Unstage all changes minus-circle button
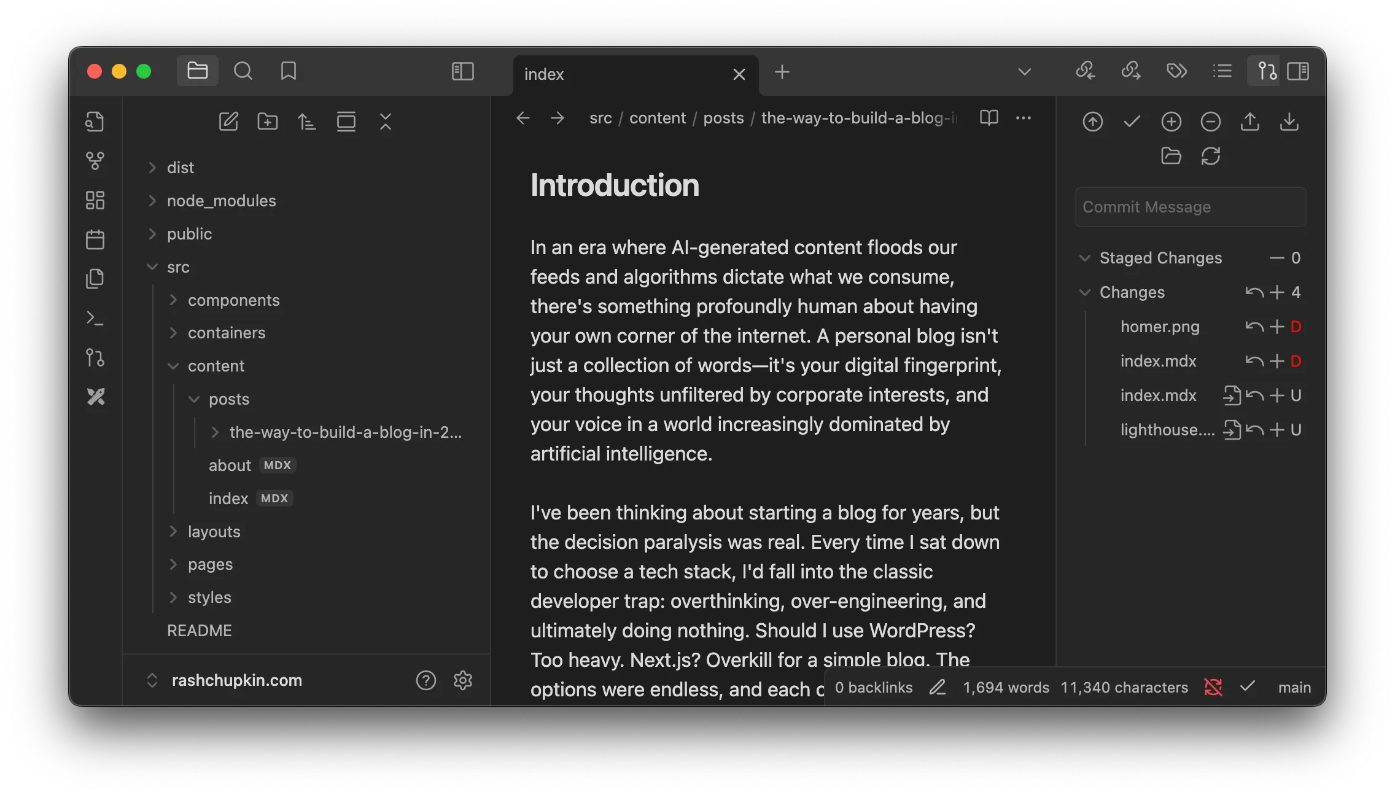 point(1211,122)
